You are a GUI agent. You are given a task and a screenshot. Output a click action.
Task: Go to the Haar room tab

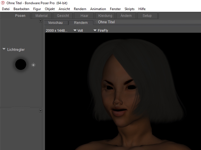pyautogui.click(x=84, y=16)
